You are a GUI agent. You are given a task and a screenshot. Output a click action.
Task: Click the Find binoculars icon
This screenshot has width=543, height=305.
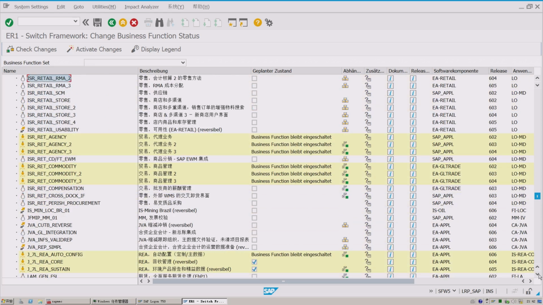[159, 23]
